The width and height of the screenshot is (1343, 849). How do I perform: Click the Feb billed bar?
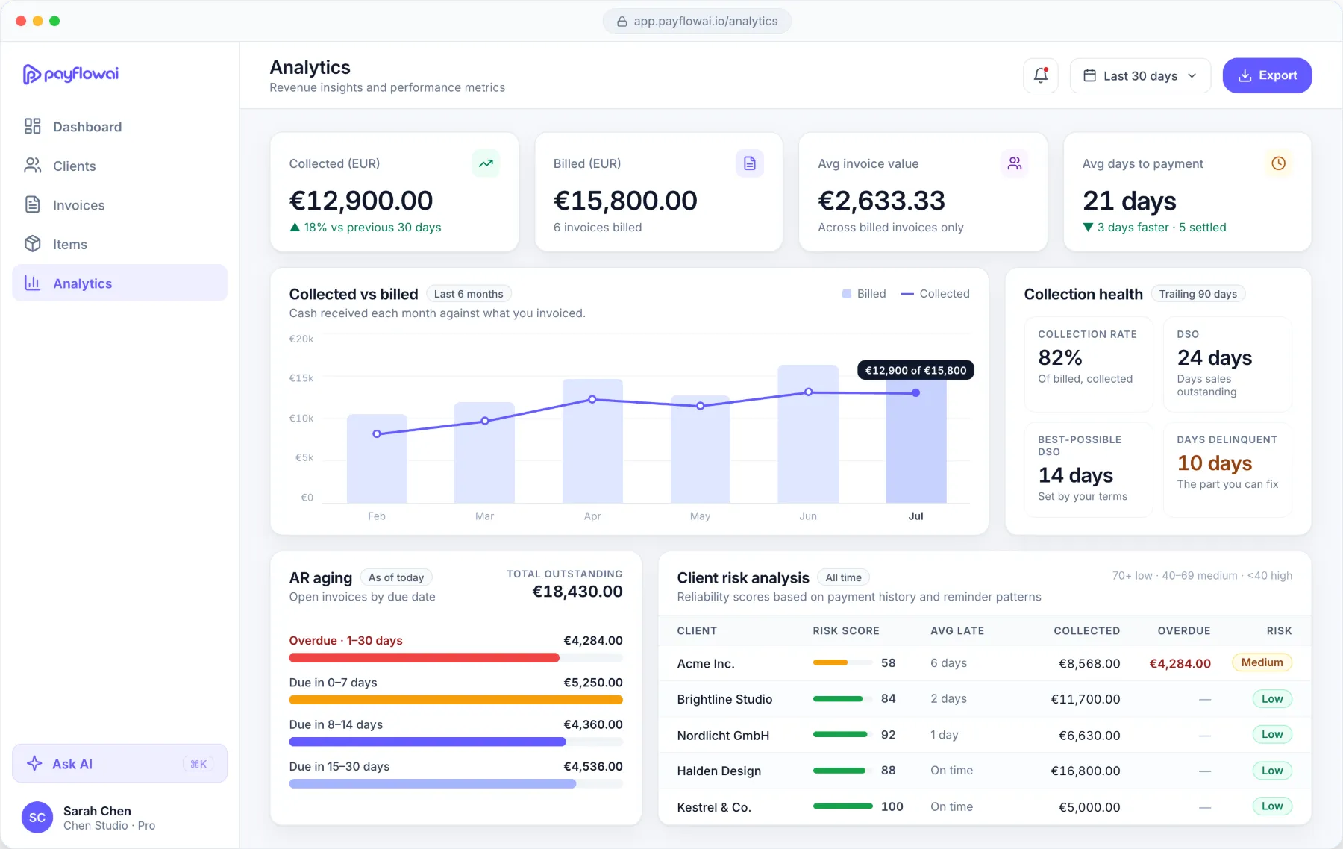pos(377,458)
